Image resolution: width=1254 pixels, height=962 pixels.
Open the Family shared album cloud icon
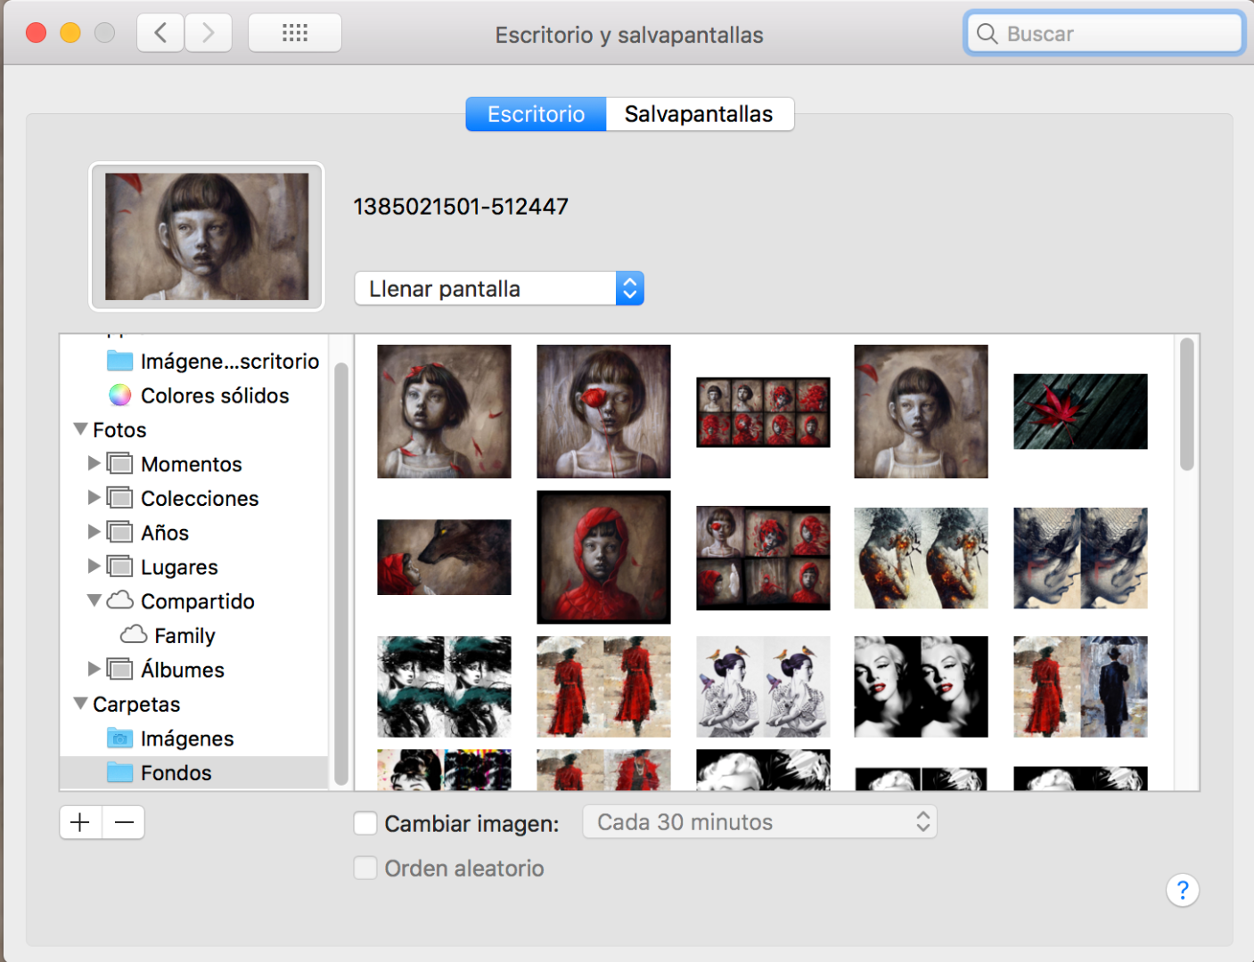coord(134,634)
